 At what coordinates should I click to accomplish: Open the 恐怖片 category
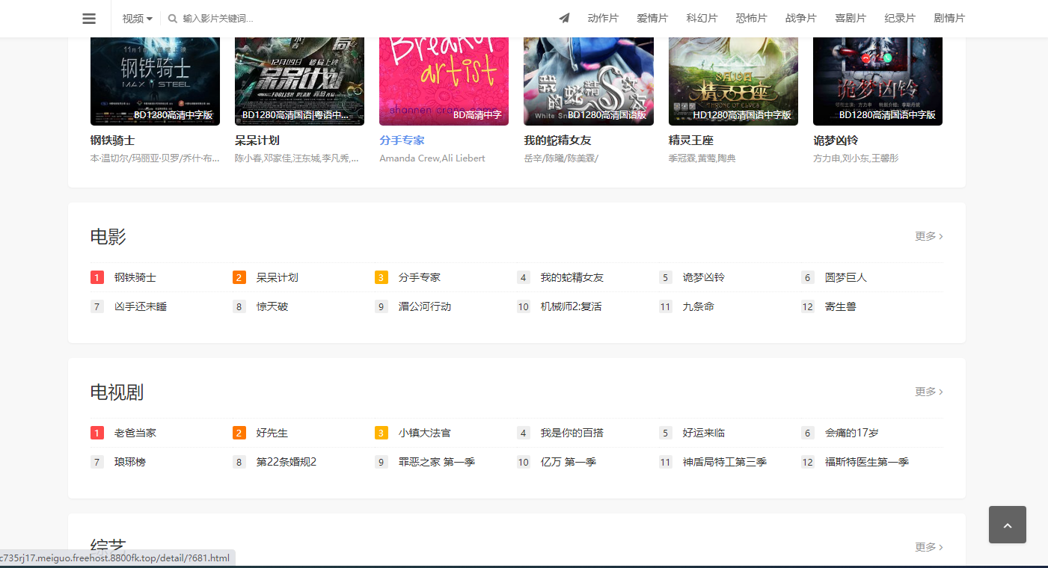click(751, 18)
